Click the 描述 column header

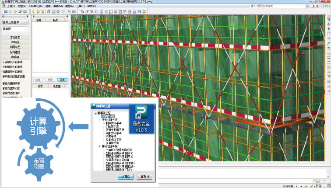coord(55,20)
